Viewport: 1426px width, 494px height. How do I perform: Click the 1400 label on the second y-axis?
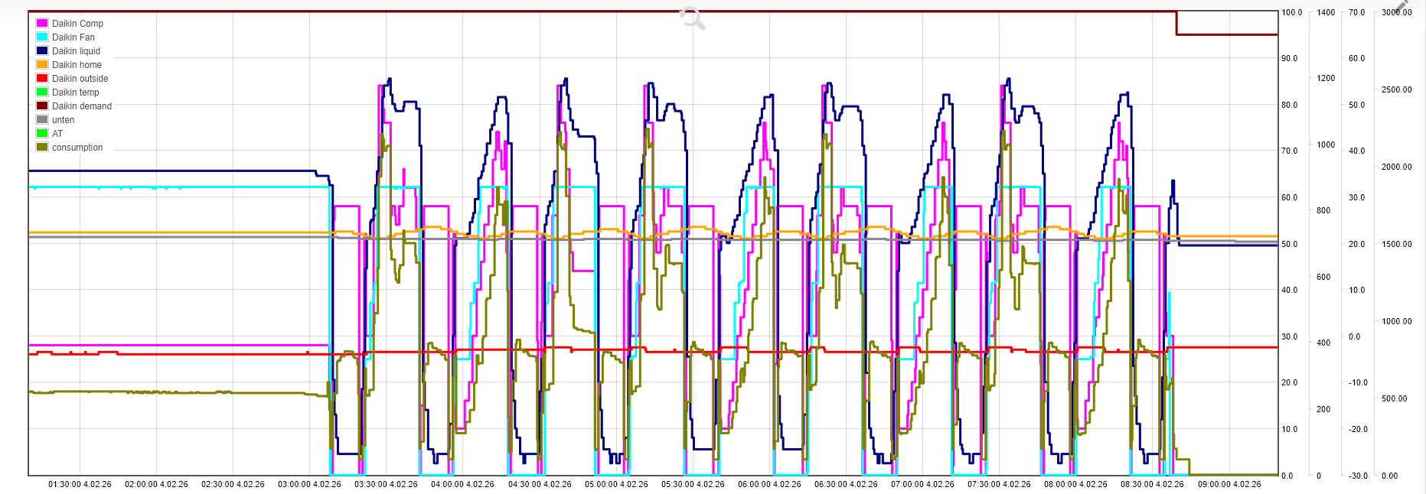pos(1326,12)
